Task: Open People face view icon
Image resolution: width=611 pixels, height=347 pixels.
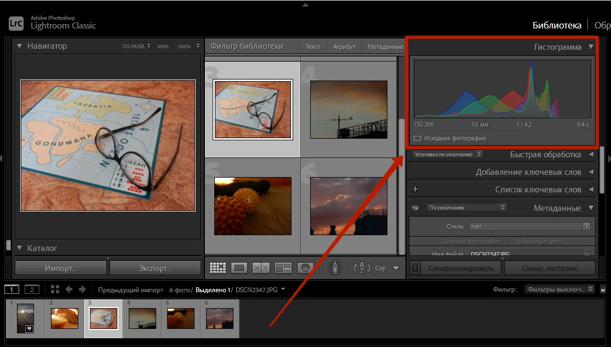Action: (x=304, y=268)
